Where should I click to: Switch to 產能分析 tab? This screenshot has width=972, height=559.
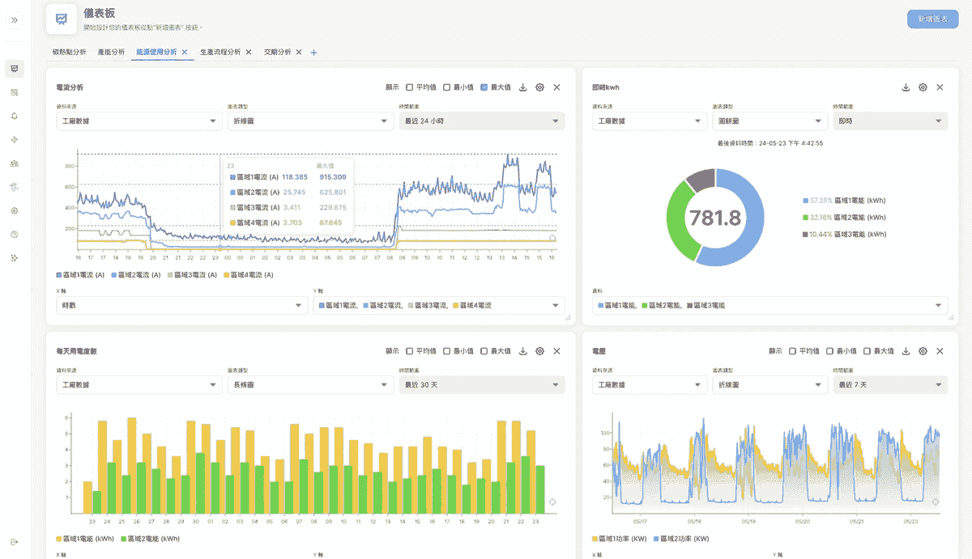coord(111,52)
